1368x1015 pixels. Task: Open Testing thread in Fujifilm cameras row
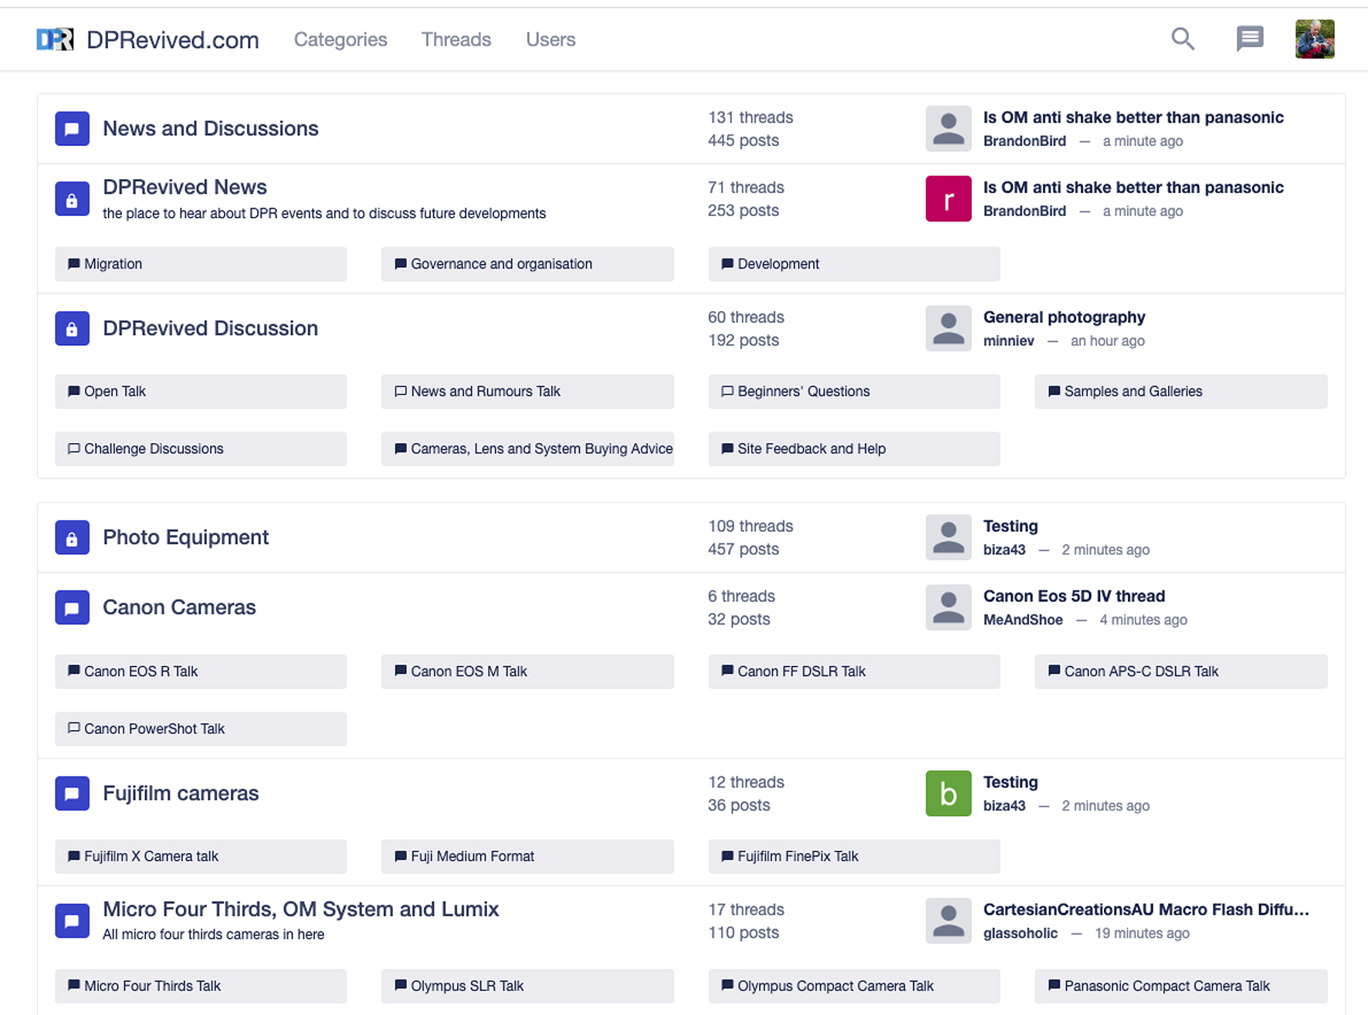[1011, 782]
